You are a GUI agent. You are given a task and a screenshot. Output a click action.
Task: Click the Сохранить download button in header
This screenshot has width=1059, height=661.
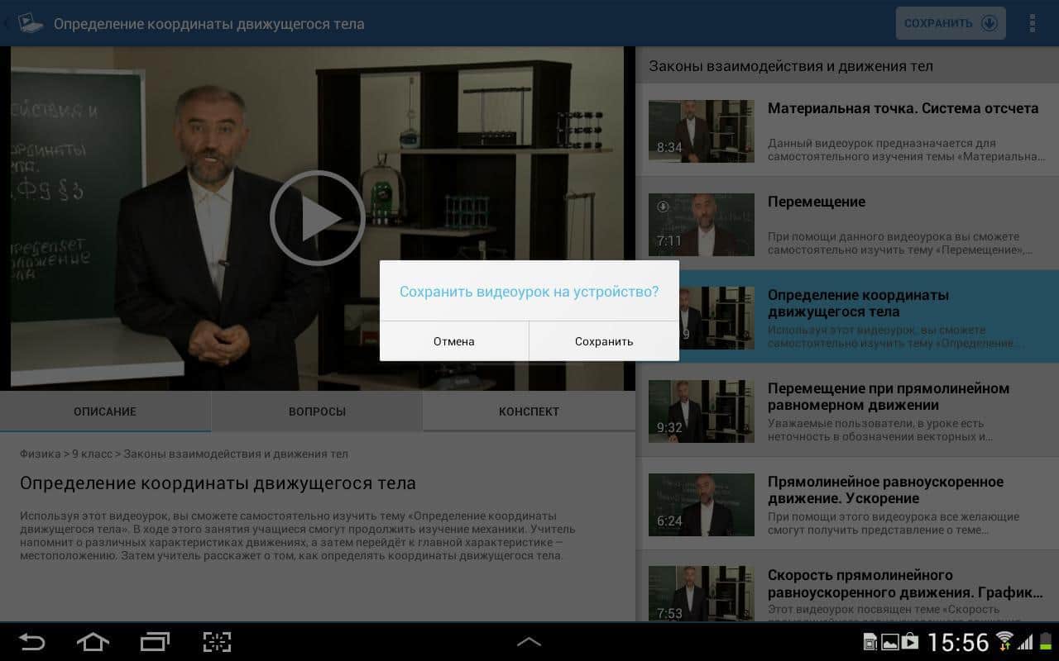[950, 23]
